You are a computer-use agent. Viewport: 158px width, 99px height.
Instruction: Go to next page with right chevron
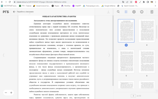click(x=109, y=55)
